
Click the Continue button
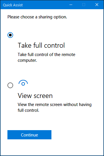pyautogui.click(x=29, y=135)
